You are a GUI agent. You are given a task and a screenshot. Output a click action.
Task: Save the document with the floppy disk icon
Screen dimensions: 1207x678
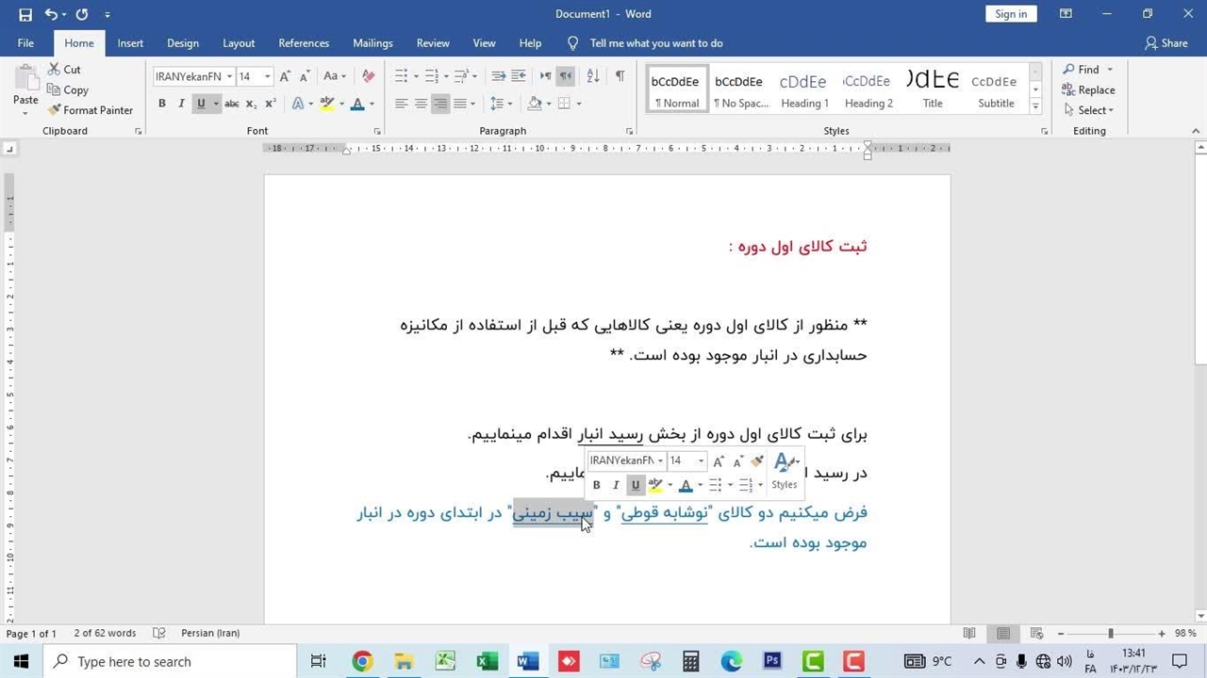tap(25, 14)
